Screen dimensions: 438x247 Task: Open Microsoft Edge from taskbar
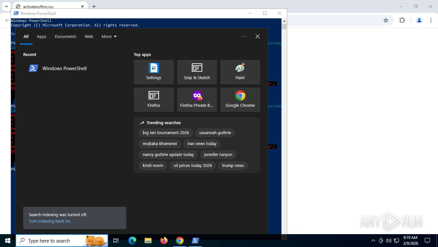(x=132, y=241)
